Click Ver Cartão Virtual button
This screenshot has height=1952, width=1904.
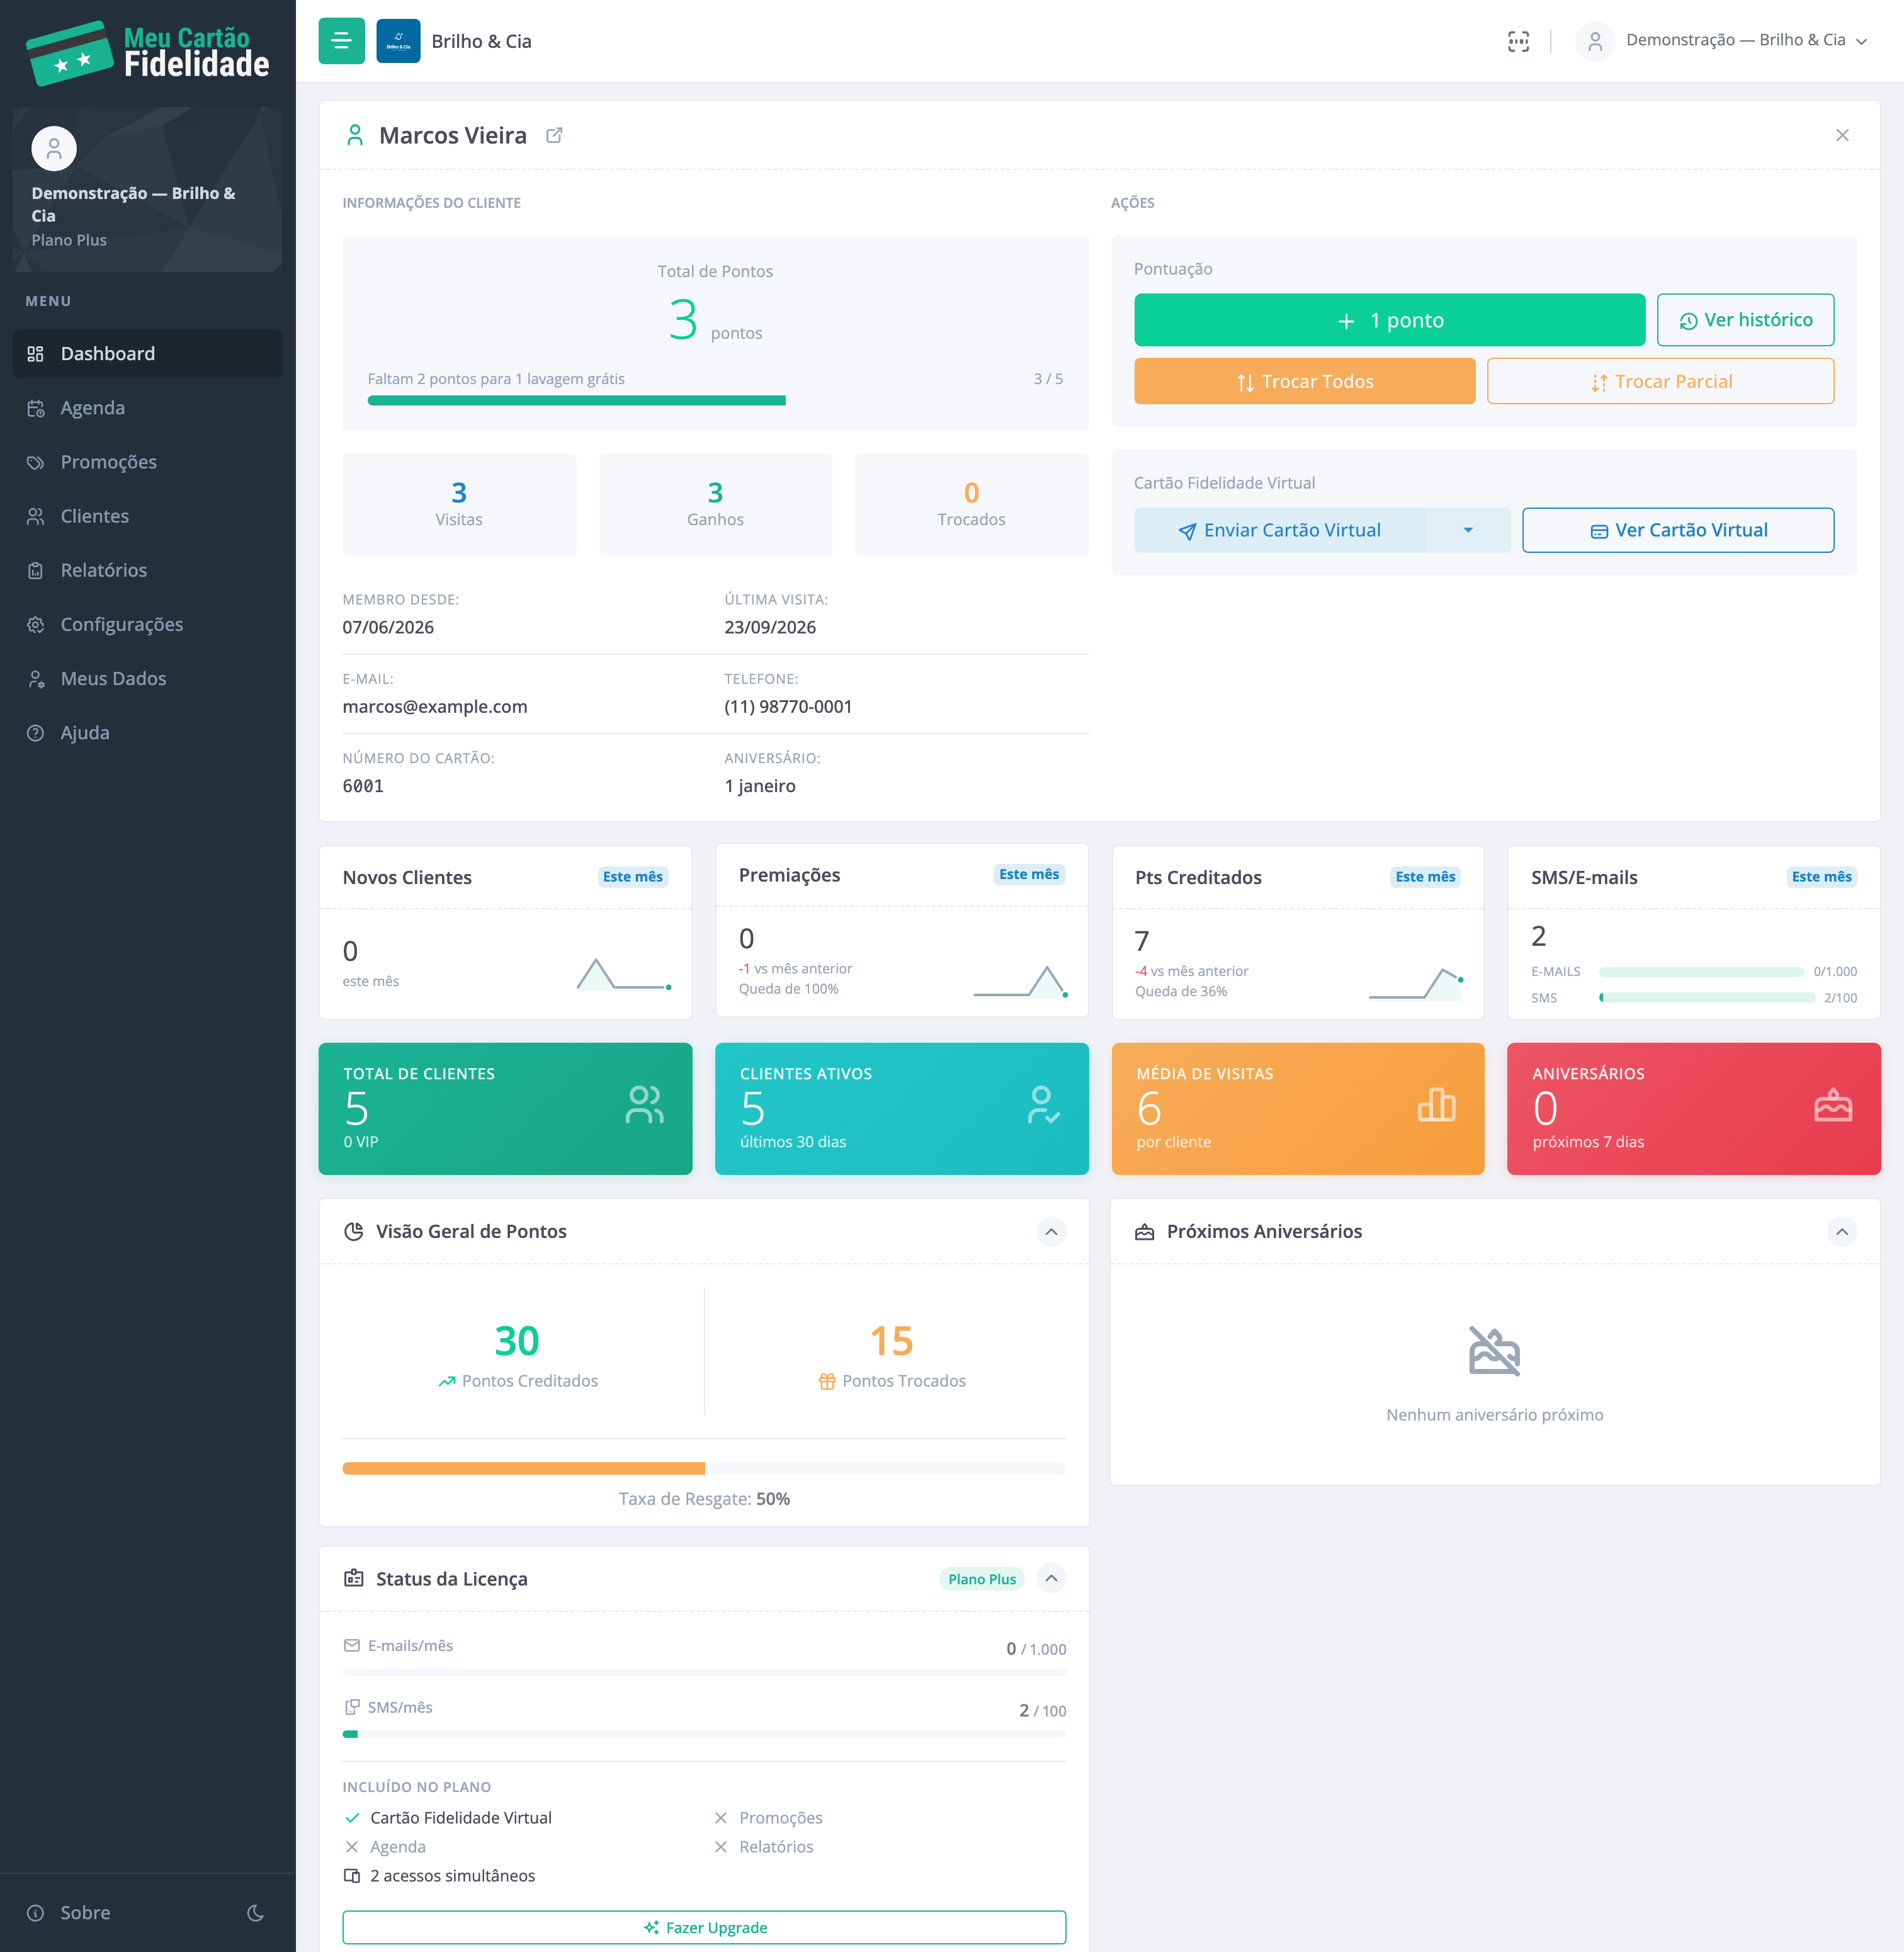point(1678,530)
